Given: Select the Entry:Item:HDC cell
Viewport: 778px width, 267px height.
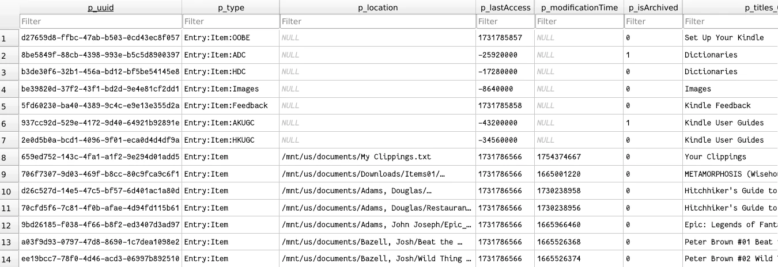Looking at the screenshot, I should pyautogui.click(x=231, y=72).
